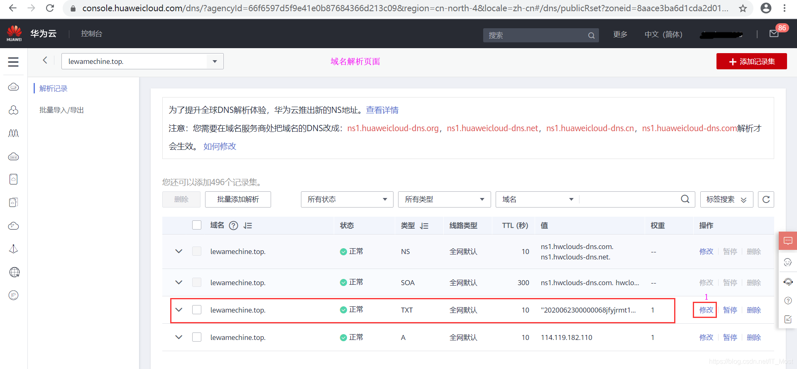The width and height of the screenshot is (797, 369).
Task: Open the browser profile avatar
Action: coord(766,8)
